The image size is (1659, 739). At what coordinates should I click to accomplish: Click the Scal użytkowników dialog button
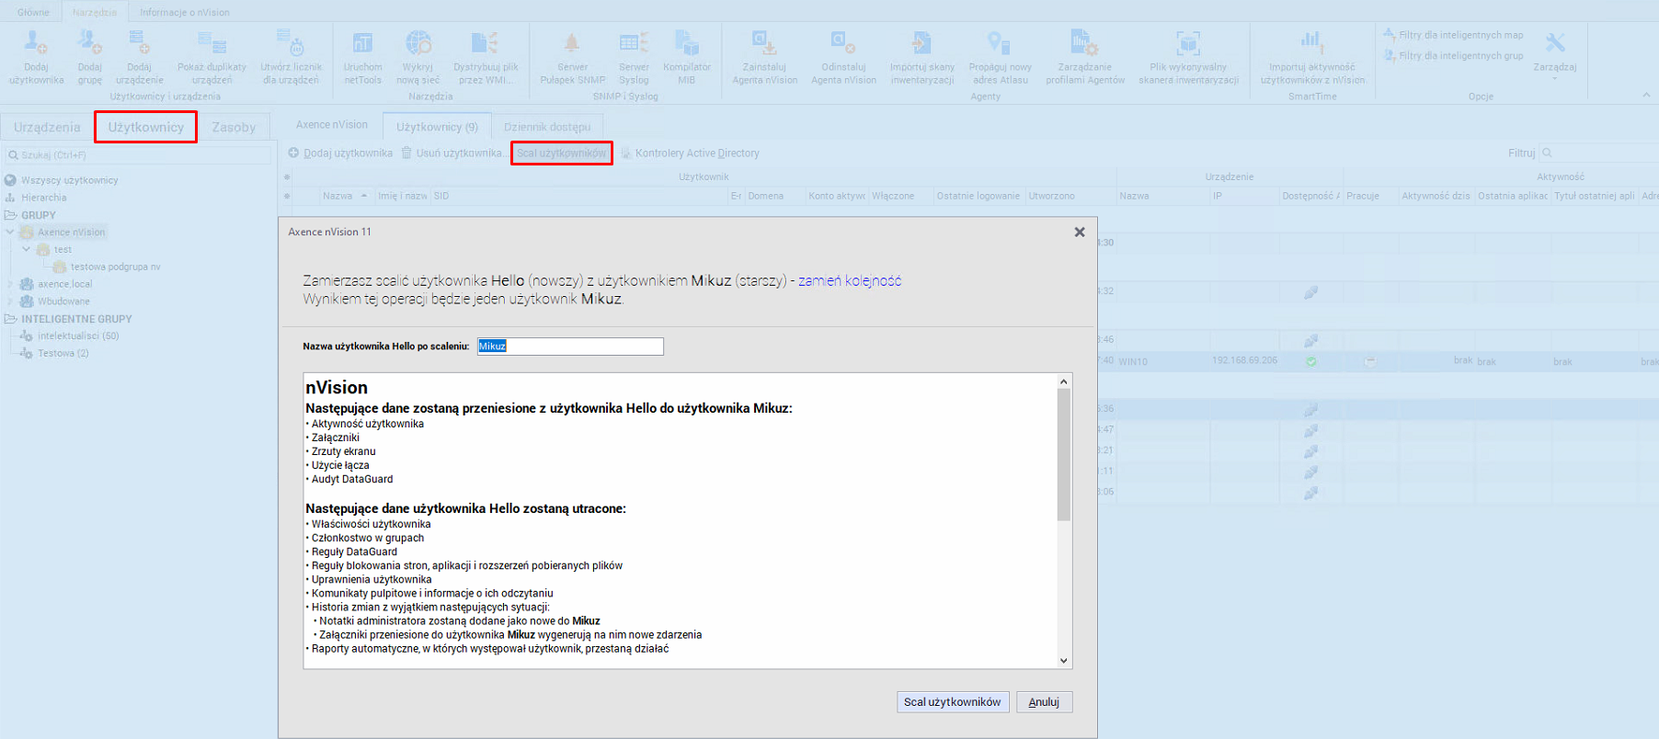952,702
